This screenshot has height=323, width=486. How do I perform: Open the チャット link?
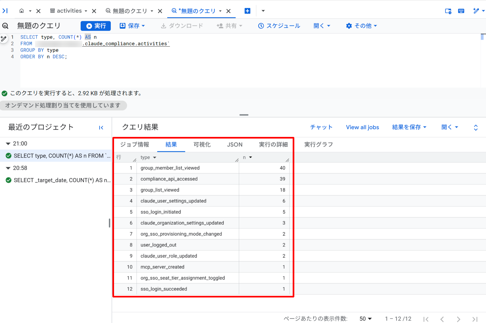pyautogui.click(x=321, y=127)
